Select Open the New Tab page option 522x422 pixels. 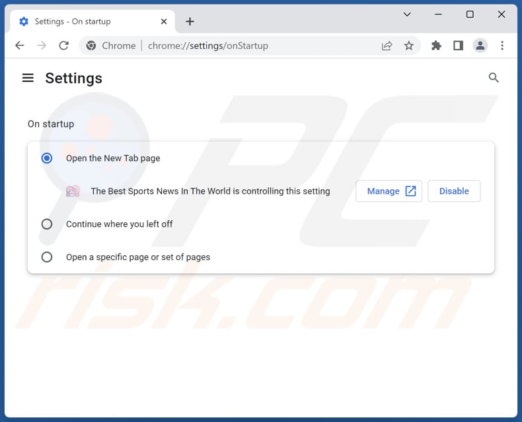pos(47,158)
